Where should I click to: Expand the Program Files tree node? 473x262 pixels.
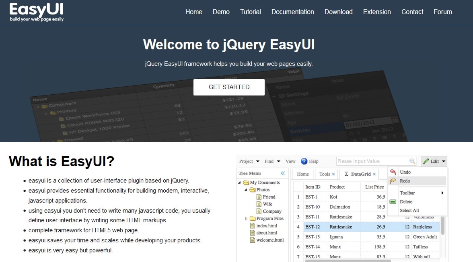[x=246, y=219]
